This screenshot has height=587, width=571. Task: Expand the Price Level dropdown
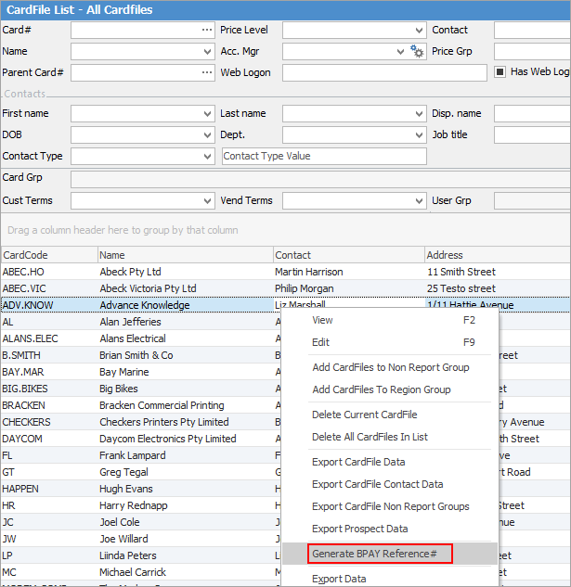pos(419,31)
